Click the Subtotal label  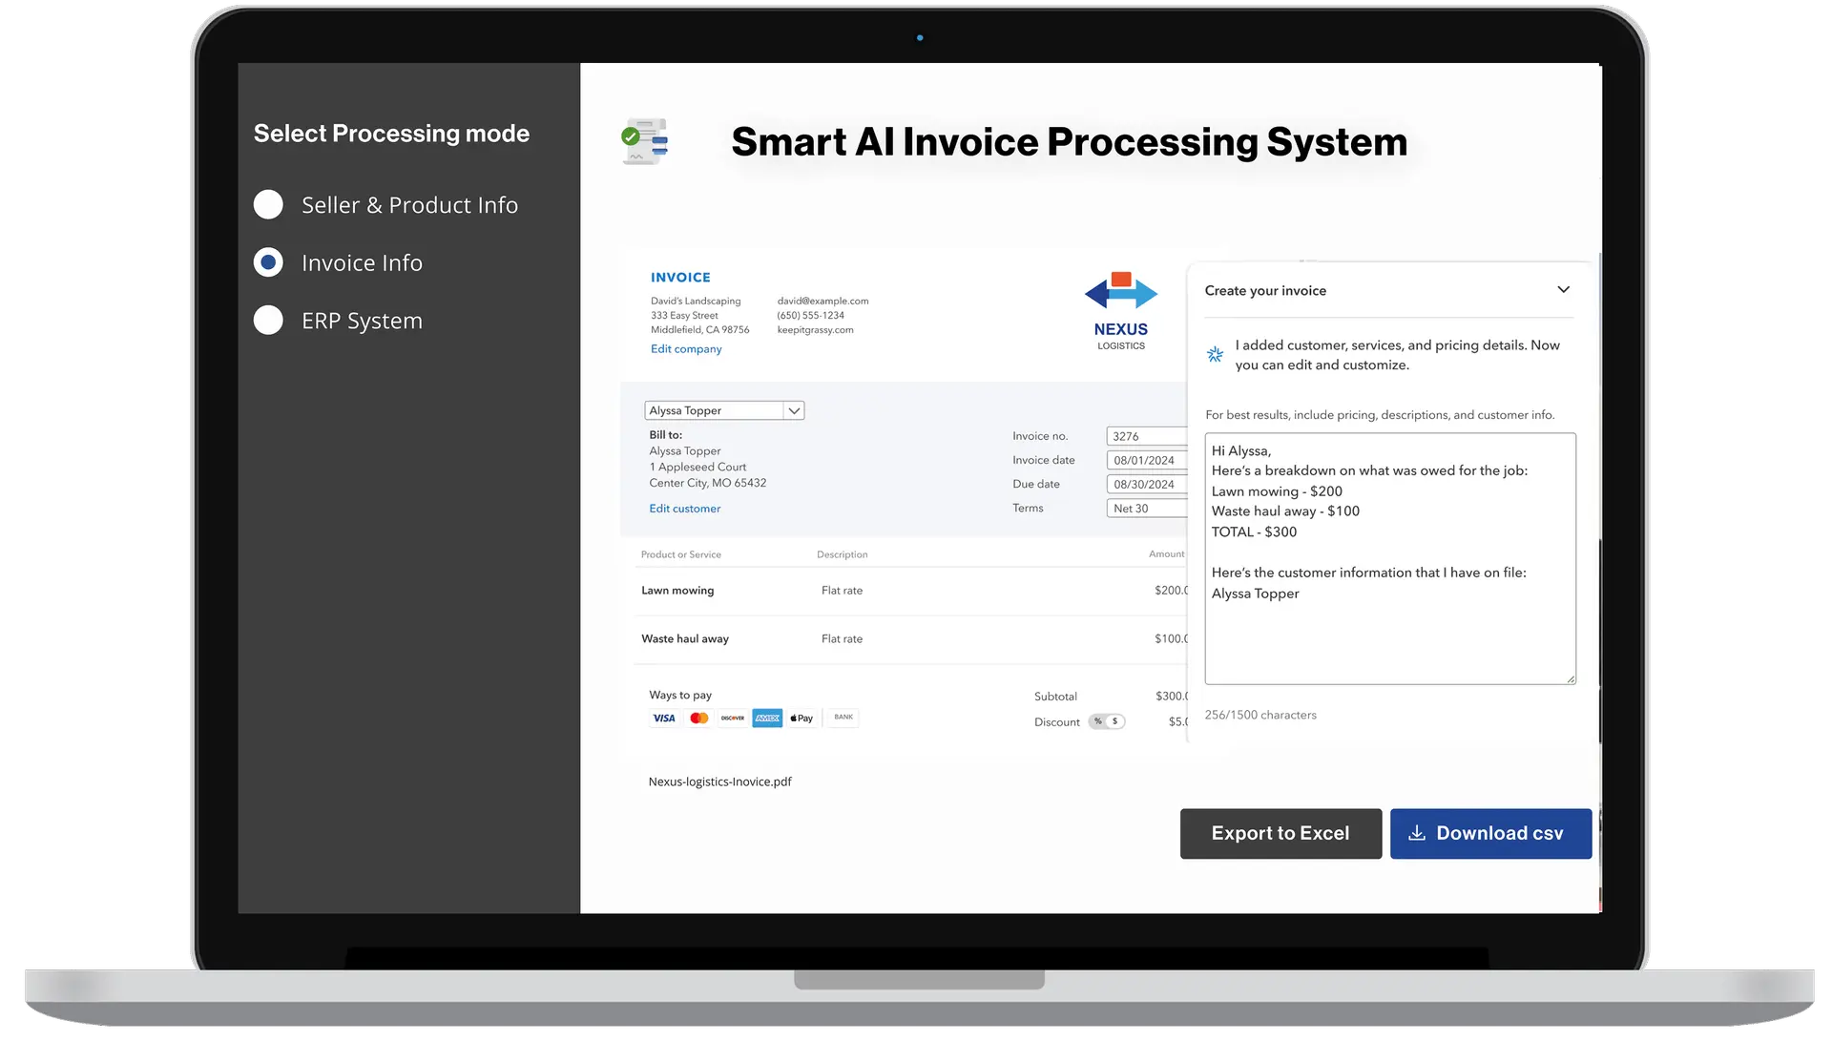click(x=1055, y=697)
